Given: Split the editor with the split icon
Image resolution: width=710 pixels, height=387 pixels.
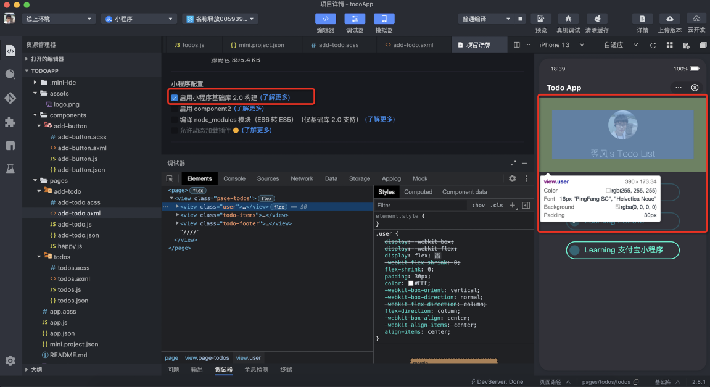Looking at the screenshot, I should pos(517,45).
